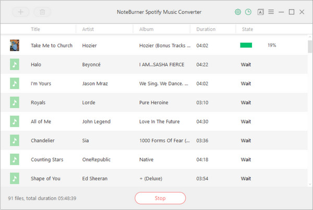Viewport: 313px width, 210px height.
Task: Click the duration 03:36 for Chandelier
Action: pos(202,140)
